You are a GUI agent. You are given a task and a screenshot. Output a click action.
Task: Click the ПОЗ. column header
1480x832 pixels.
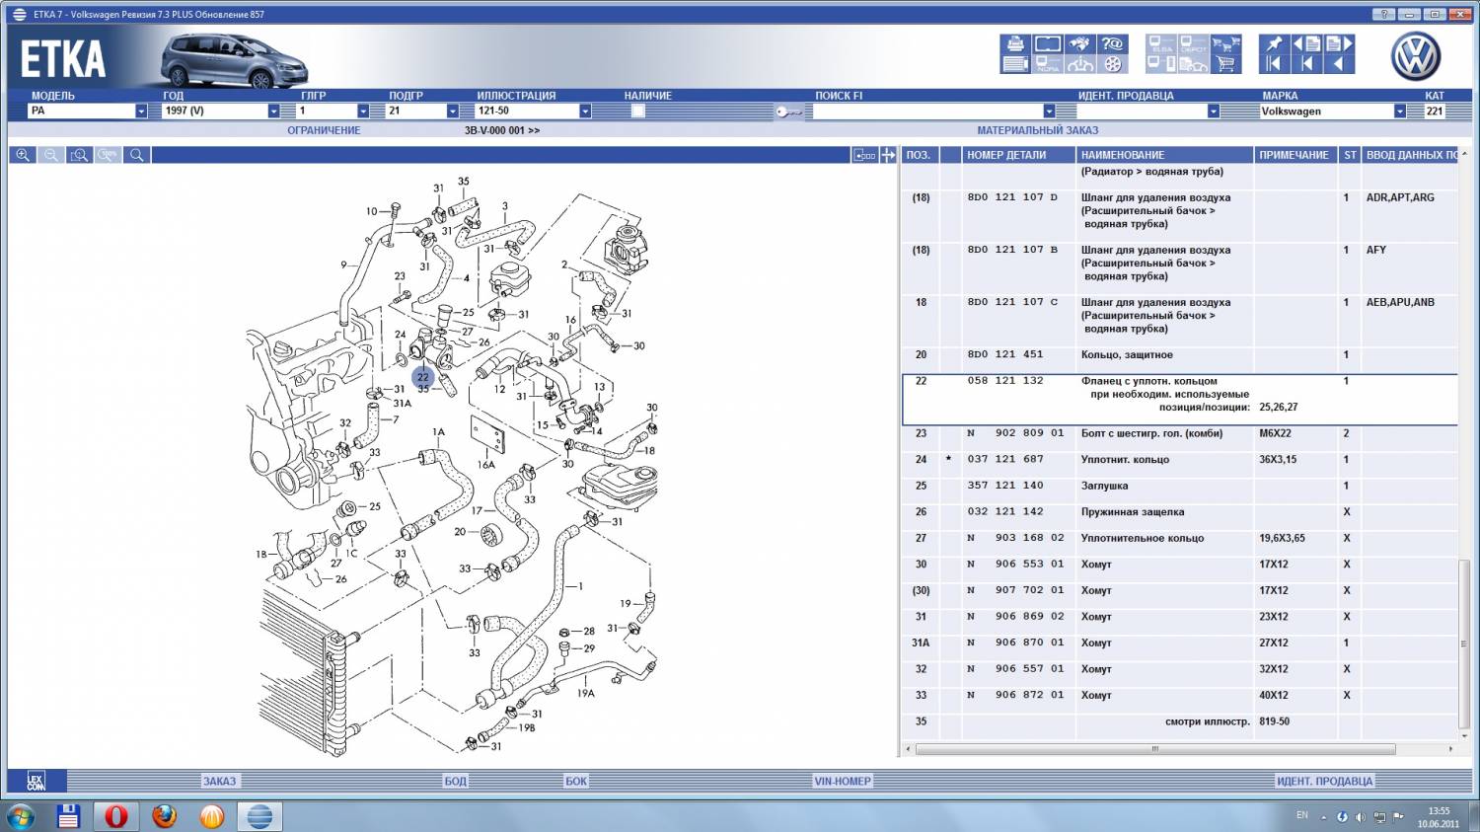[x=920, y=155]
